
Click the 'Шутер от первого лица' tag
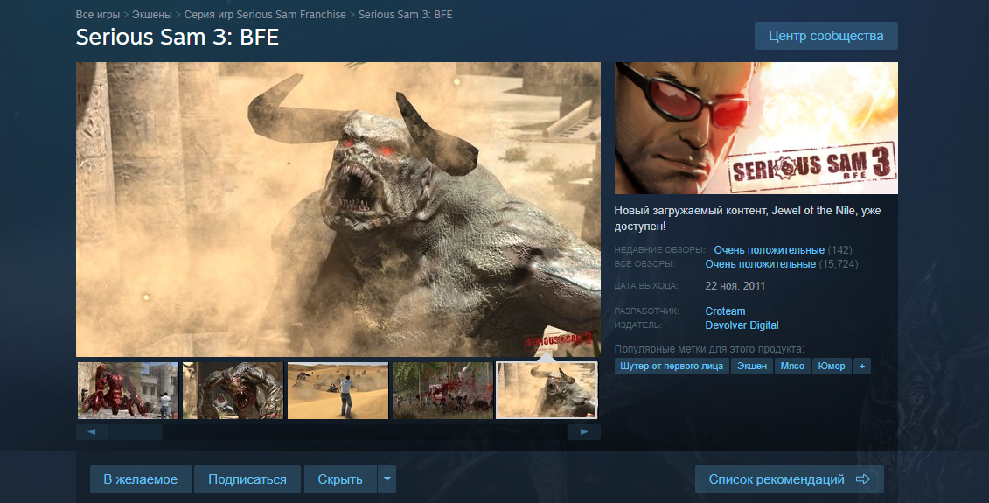pyautogui.click(x=672, y=366)
